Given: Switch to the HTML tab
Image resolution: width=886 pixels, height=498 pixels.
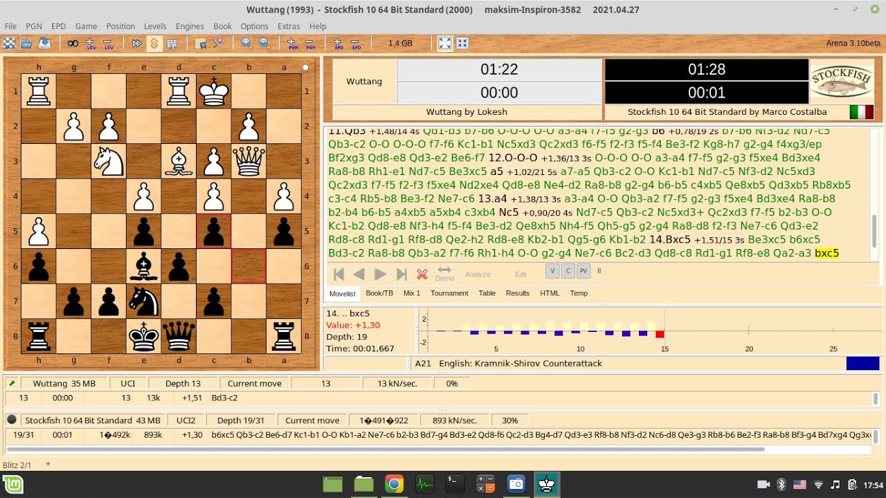Looking at the screenshot, I should 550,293.
